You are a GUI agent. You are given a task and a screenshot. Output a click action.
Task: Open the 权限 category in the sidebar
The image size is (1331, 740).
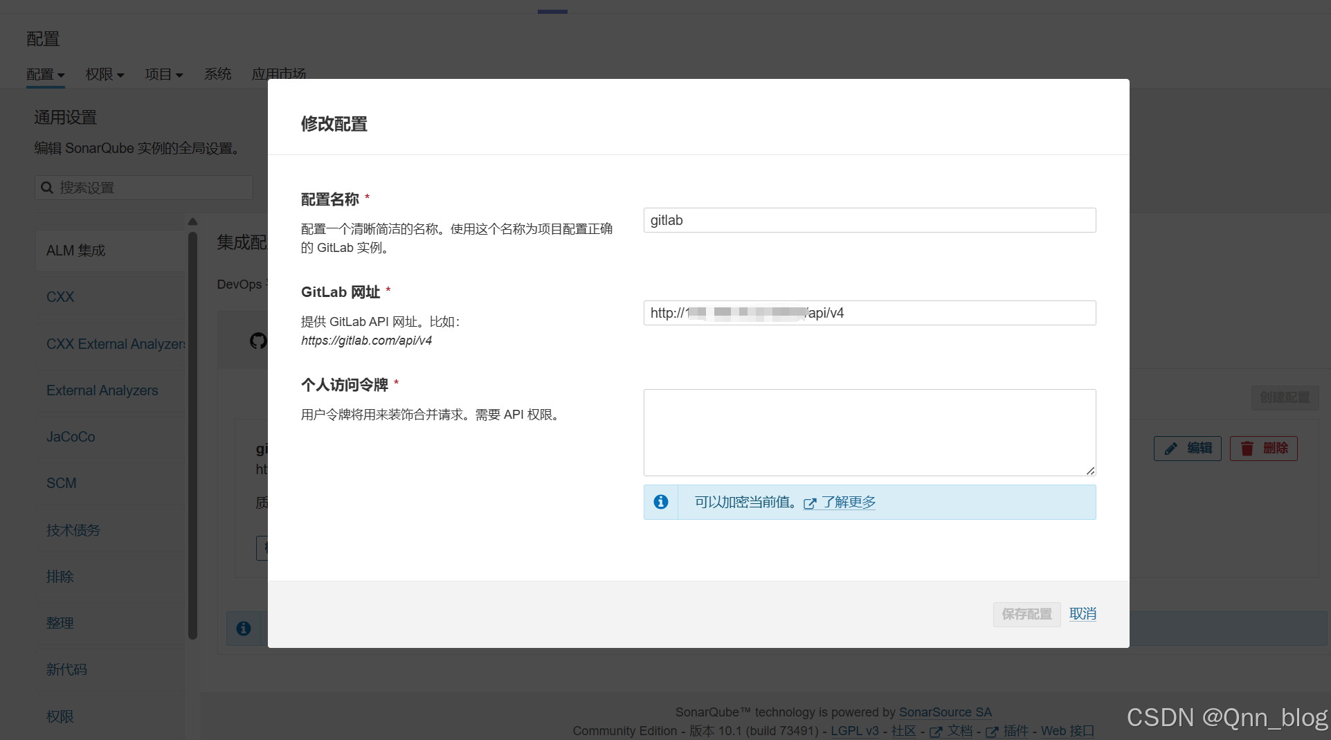coord(111,716)
